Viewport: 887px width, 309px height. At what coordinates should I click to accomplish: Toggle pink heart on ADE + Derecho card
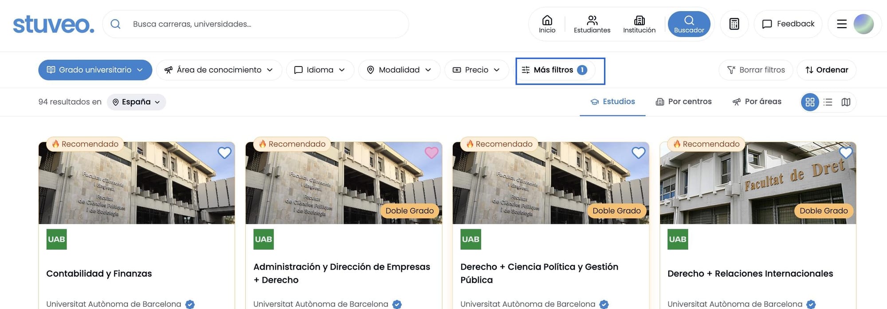[432, 153]
